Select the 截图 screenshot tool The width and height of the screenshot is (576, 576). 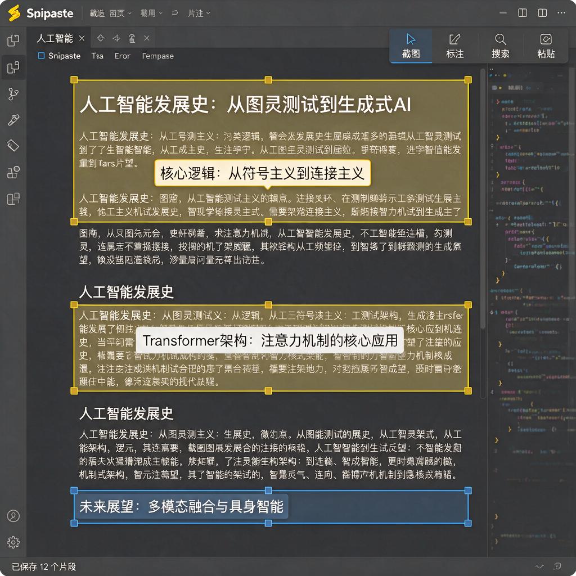(411, 46)
